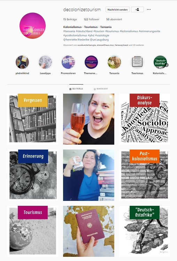The image size is (177, 261).
Task: Open the Tourismus story highlight
Action: point(137,62)
